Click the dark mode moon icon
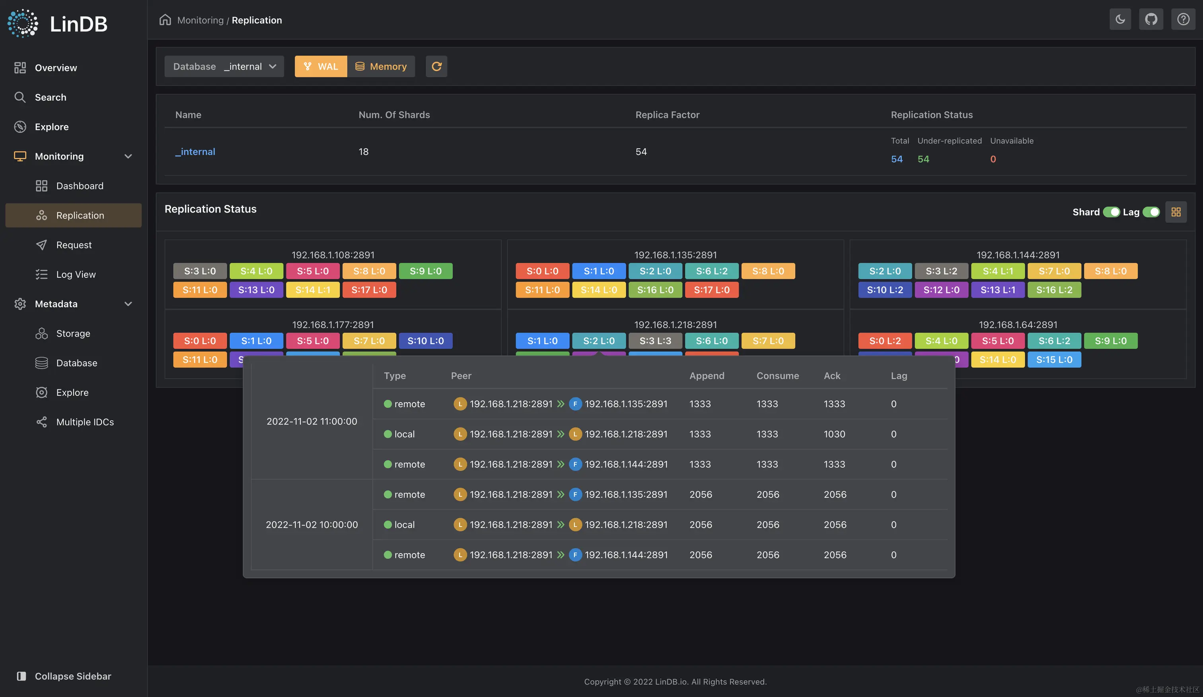The height and width of the screenshot is (697, 1203). pos(1120,19)
